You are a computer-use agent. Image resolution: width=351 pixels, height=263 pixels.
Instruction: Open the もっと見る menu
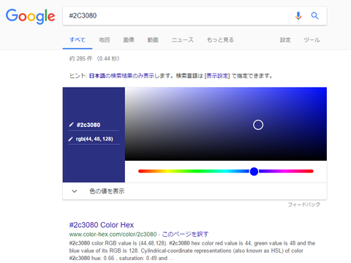tap(220, 39)
